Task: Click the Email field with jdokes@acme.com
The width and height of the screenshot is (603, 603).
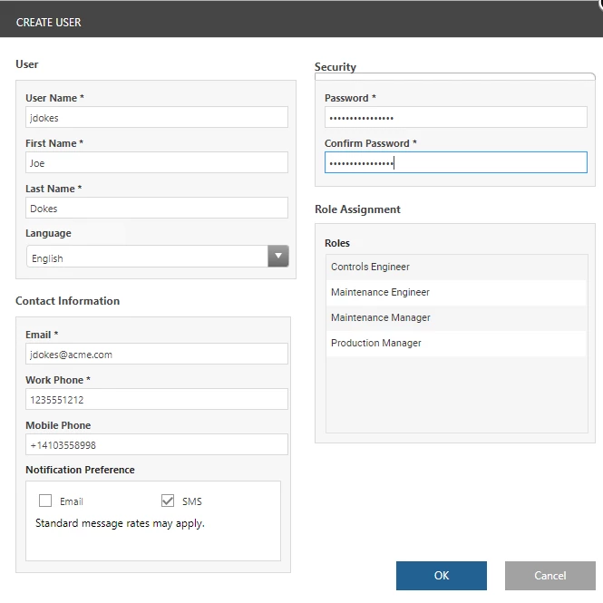Action: tap(157, 354)
